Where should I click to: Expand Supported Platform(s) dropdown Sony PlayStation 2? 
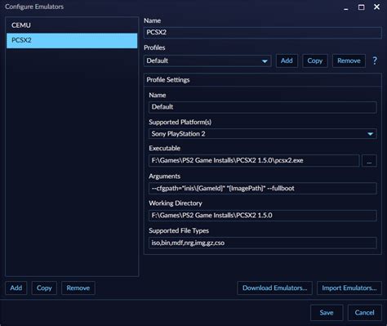click(x=263, y=134)
